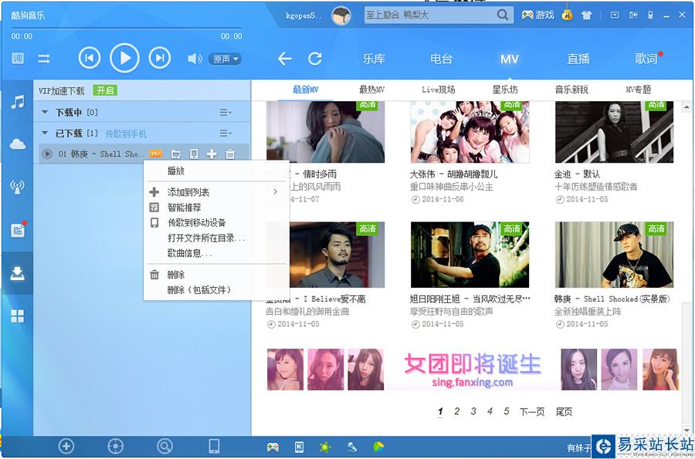This screenshot has height=459, width=695.
Task: Open 大张伟 胡撸胡撸瓢儿 MV thumbnail
Action: click(470, 132)
